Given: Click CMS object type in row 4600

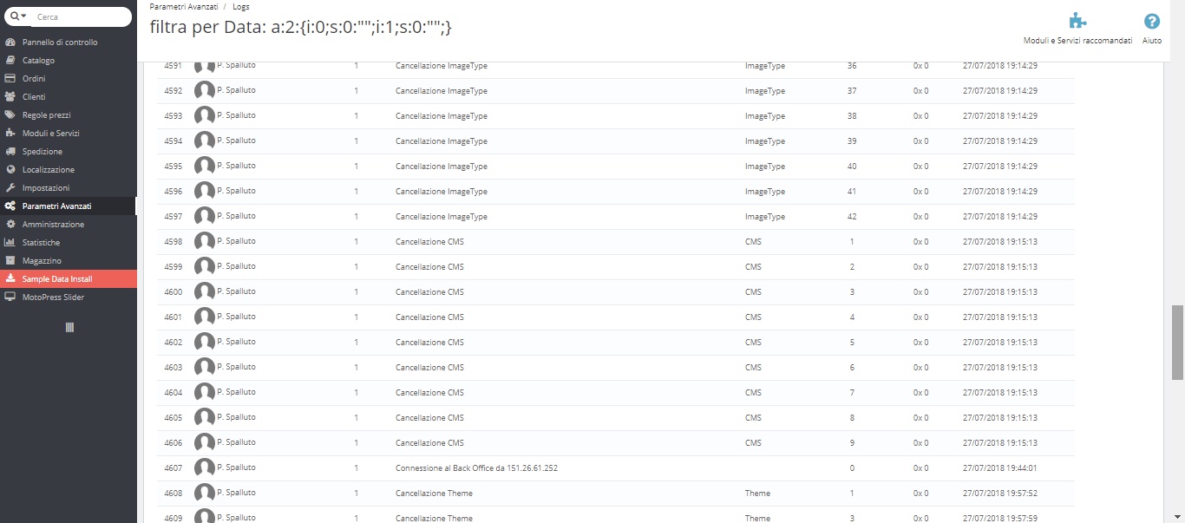Looking at the screenshot, I should point(753,292).
